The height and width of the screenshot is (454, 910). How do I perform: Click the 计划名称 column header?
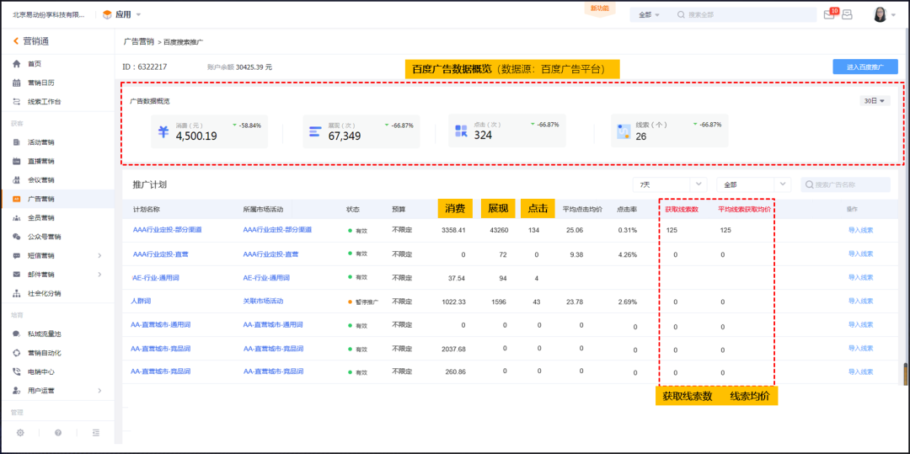click(x=147, y=210)
